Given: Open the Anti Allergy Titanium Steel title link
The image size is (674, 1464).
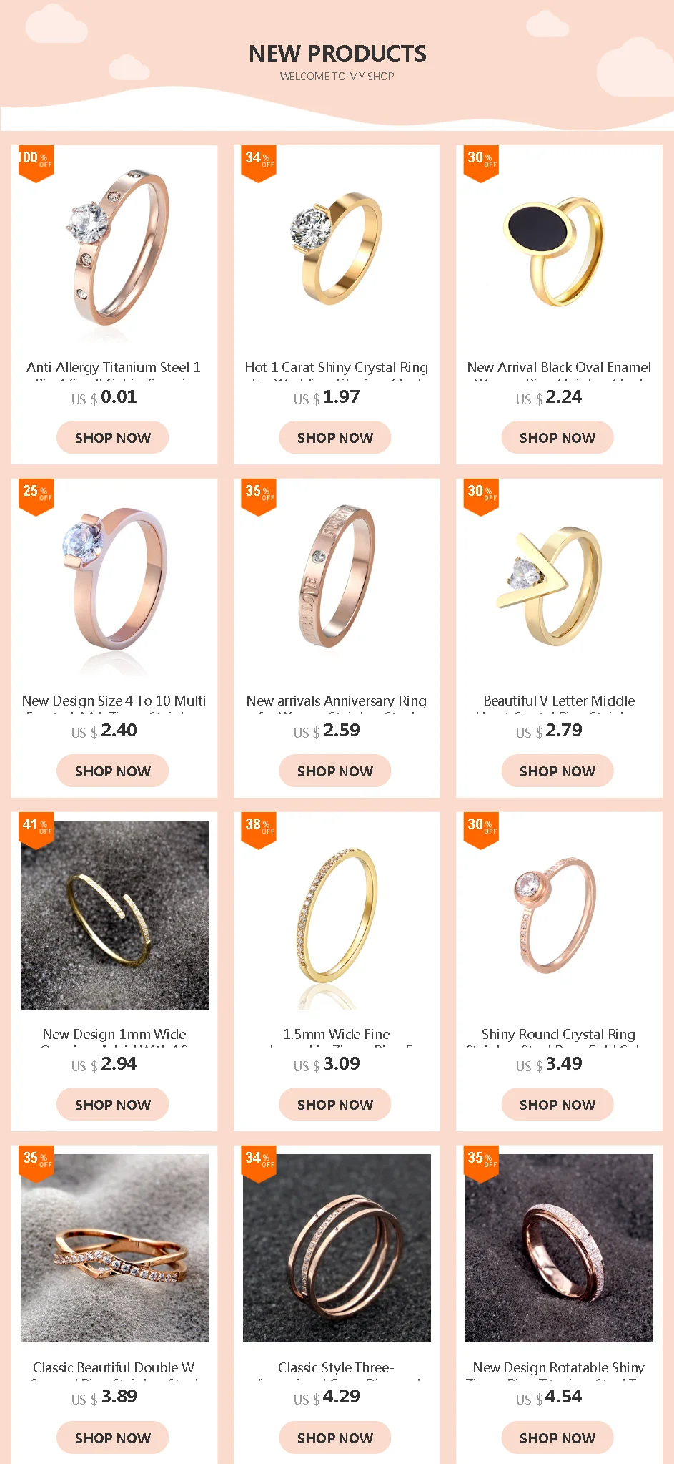Looking at the screenshot, I should coord(114,368).
